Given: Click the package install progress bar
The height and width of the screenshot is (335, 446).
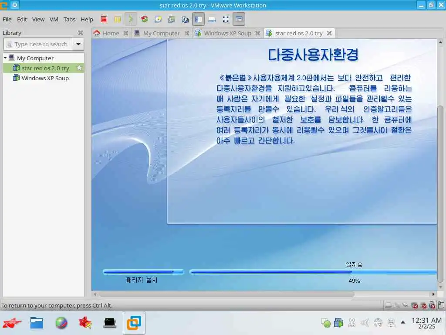Looking at the screenshot, I should pyautogui.click(x=143, y=272).
